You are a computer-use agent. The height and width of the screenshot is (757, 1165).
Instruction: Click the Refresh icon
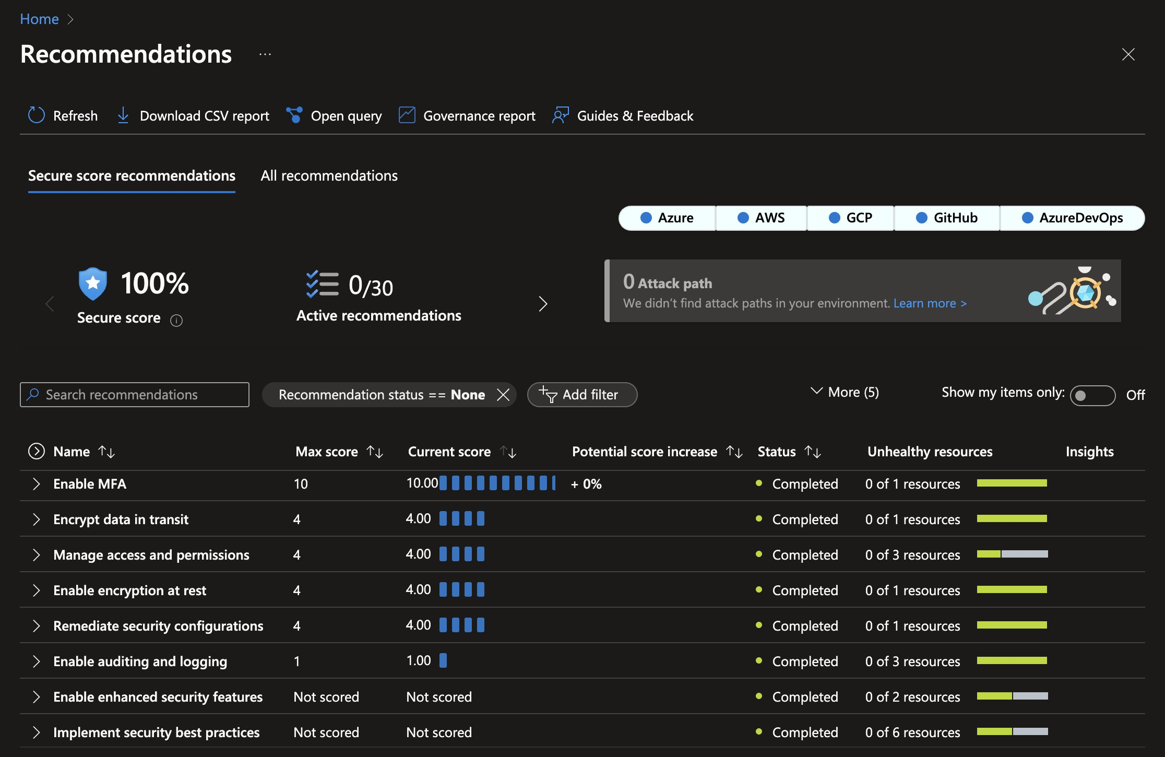click(36, 115)
